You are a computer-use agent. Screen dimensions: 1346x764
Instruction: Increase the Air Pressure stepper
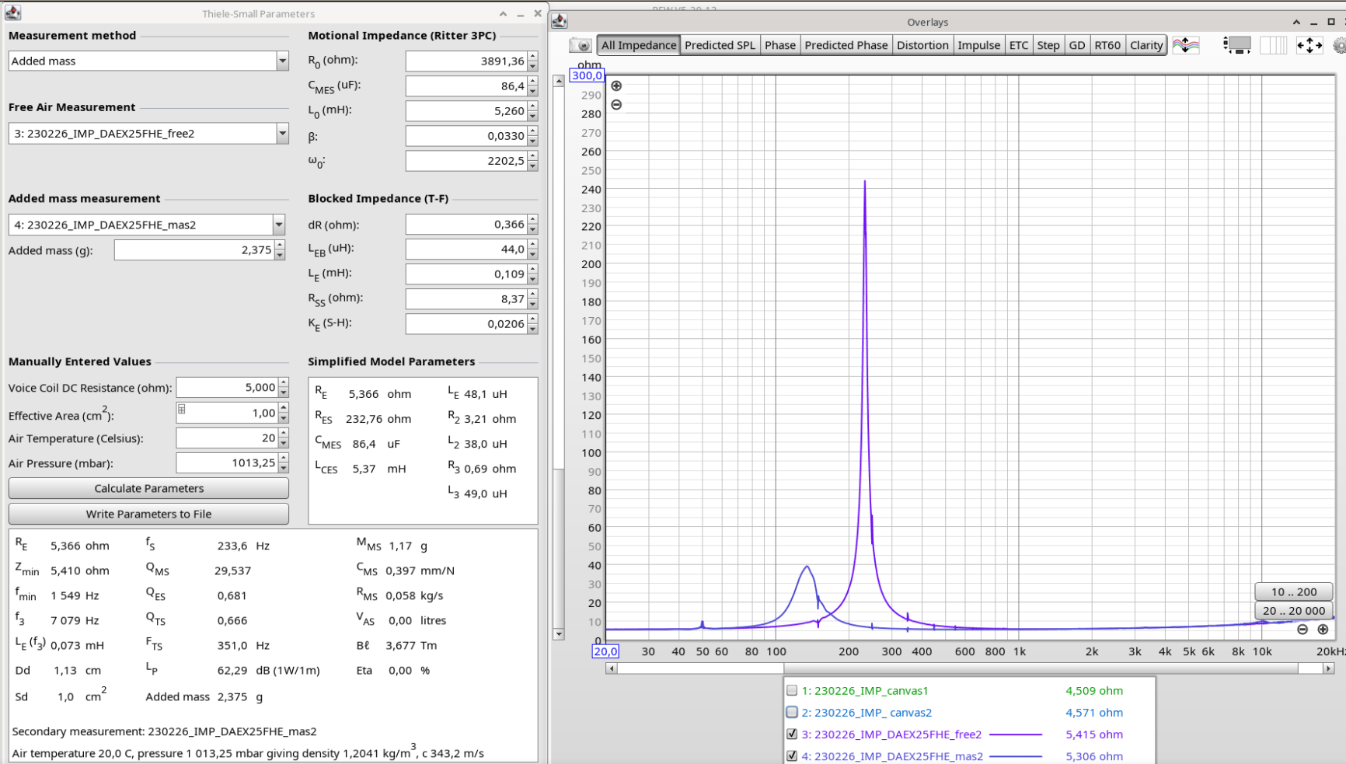click(284, 458)
